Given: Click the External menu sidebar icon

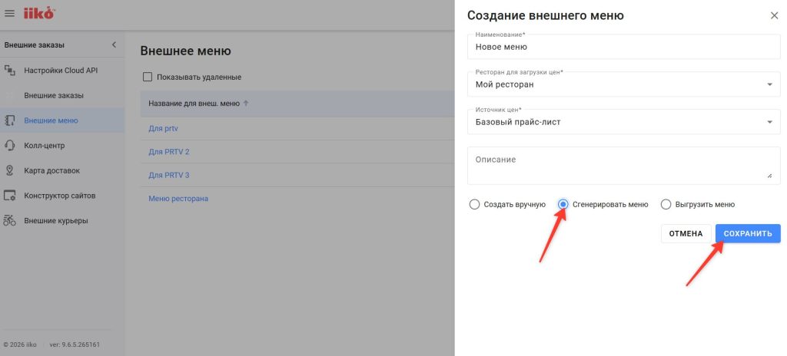Looking at the screenshot, I should pos(10,120).
